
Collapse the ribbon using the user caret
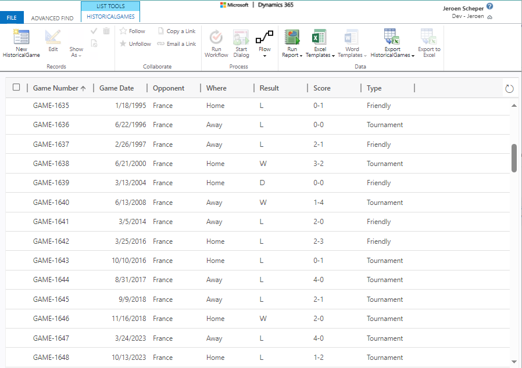(489, 17)
